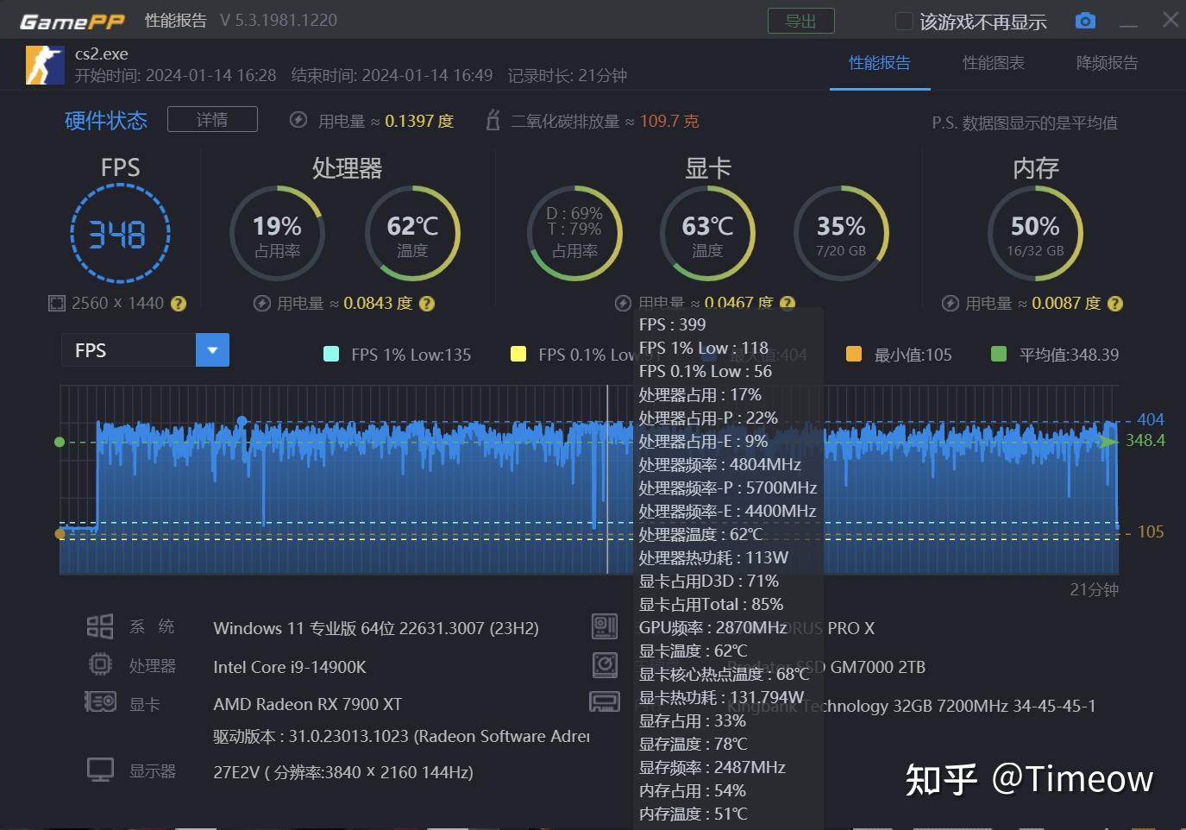This screenshot has width=1186, height=830.
Task: Click the power icon under memory section
Action: point(951,304)
